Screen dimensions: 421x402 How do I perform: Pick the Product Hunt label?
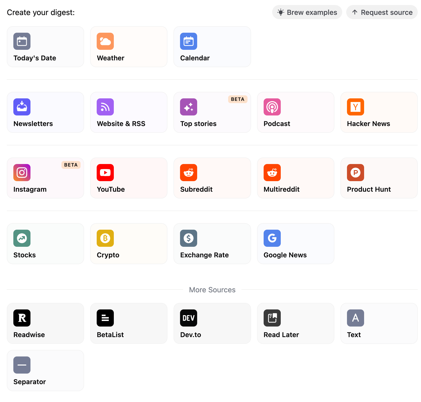(369, 189)
